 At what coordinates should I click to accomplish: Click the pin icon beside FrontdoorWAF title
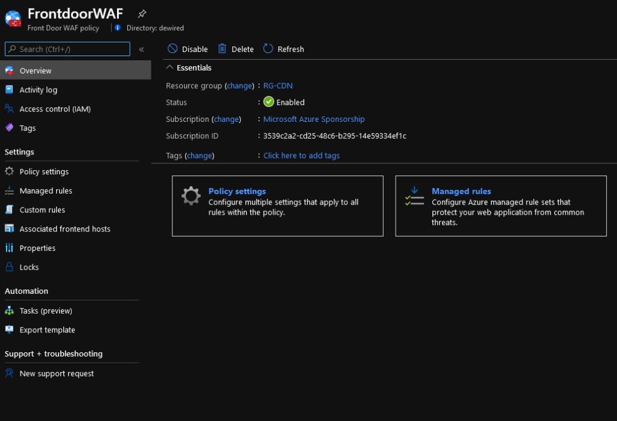click(x=142, y=13)
